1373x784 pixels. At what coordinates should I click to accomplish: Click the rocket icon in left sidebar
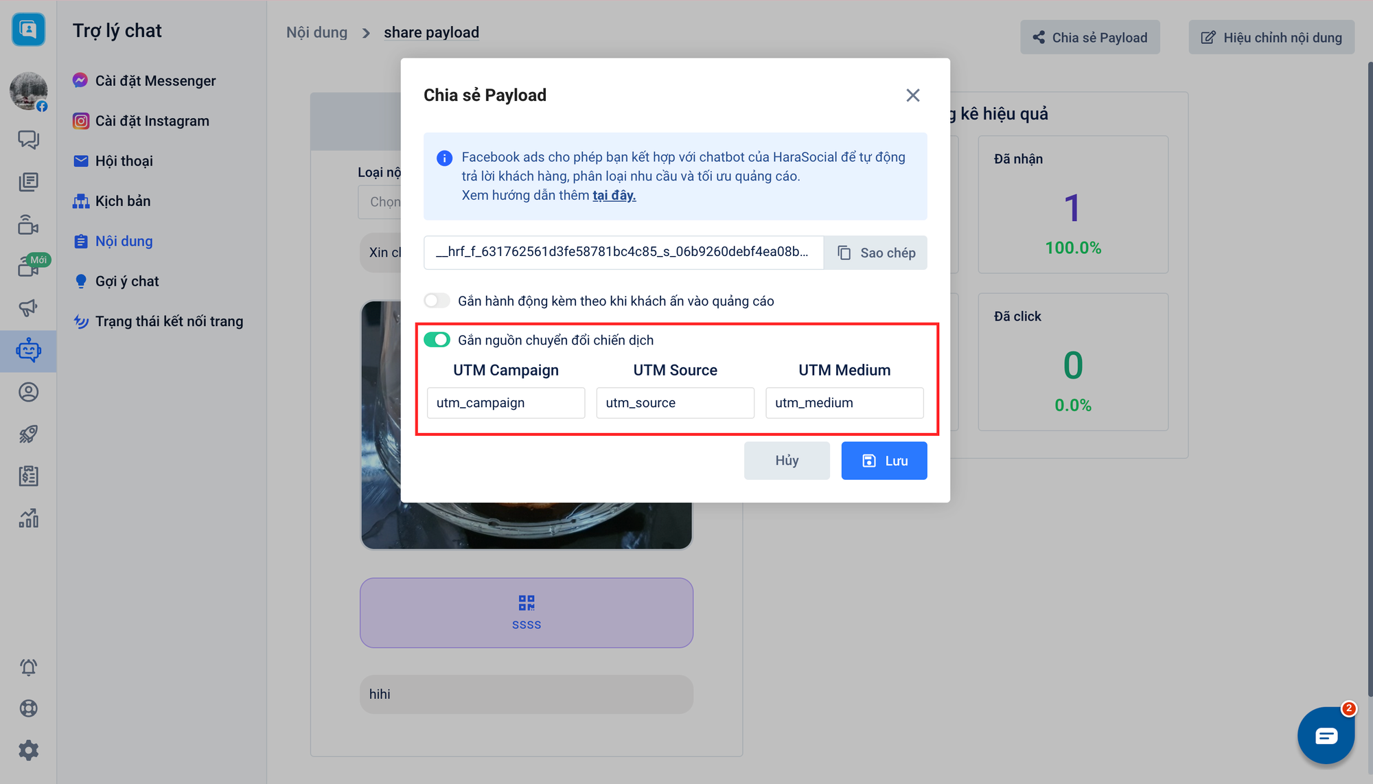(28, 434)
